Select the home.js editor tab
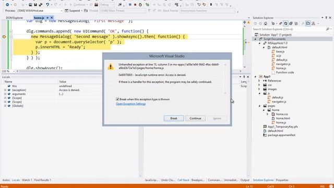 coord(39,18)
